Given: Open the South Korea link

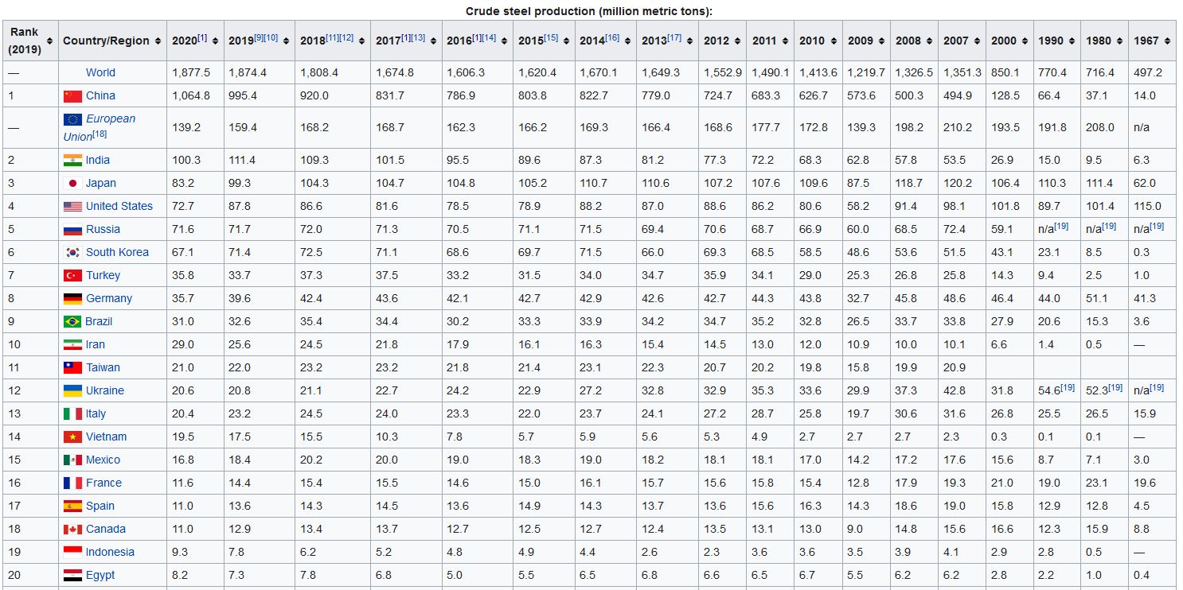Looking at the screenshot, I should [117, 252].
